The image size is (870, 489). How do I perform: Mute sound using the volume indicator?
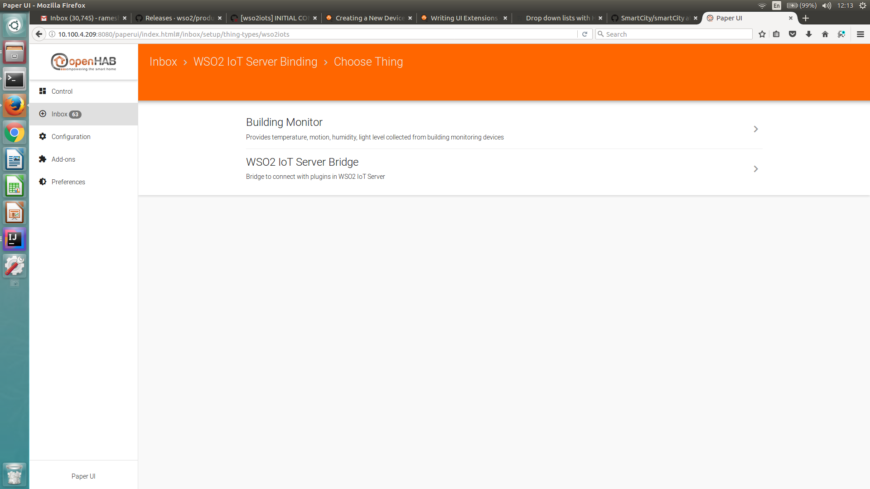(x=826, y=5)
